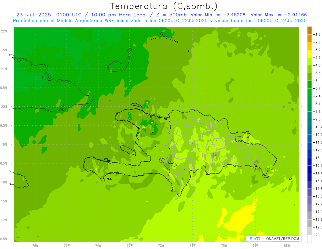Click the '-7.4' colorbar value
The image size is (322, 249).
317,96
